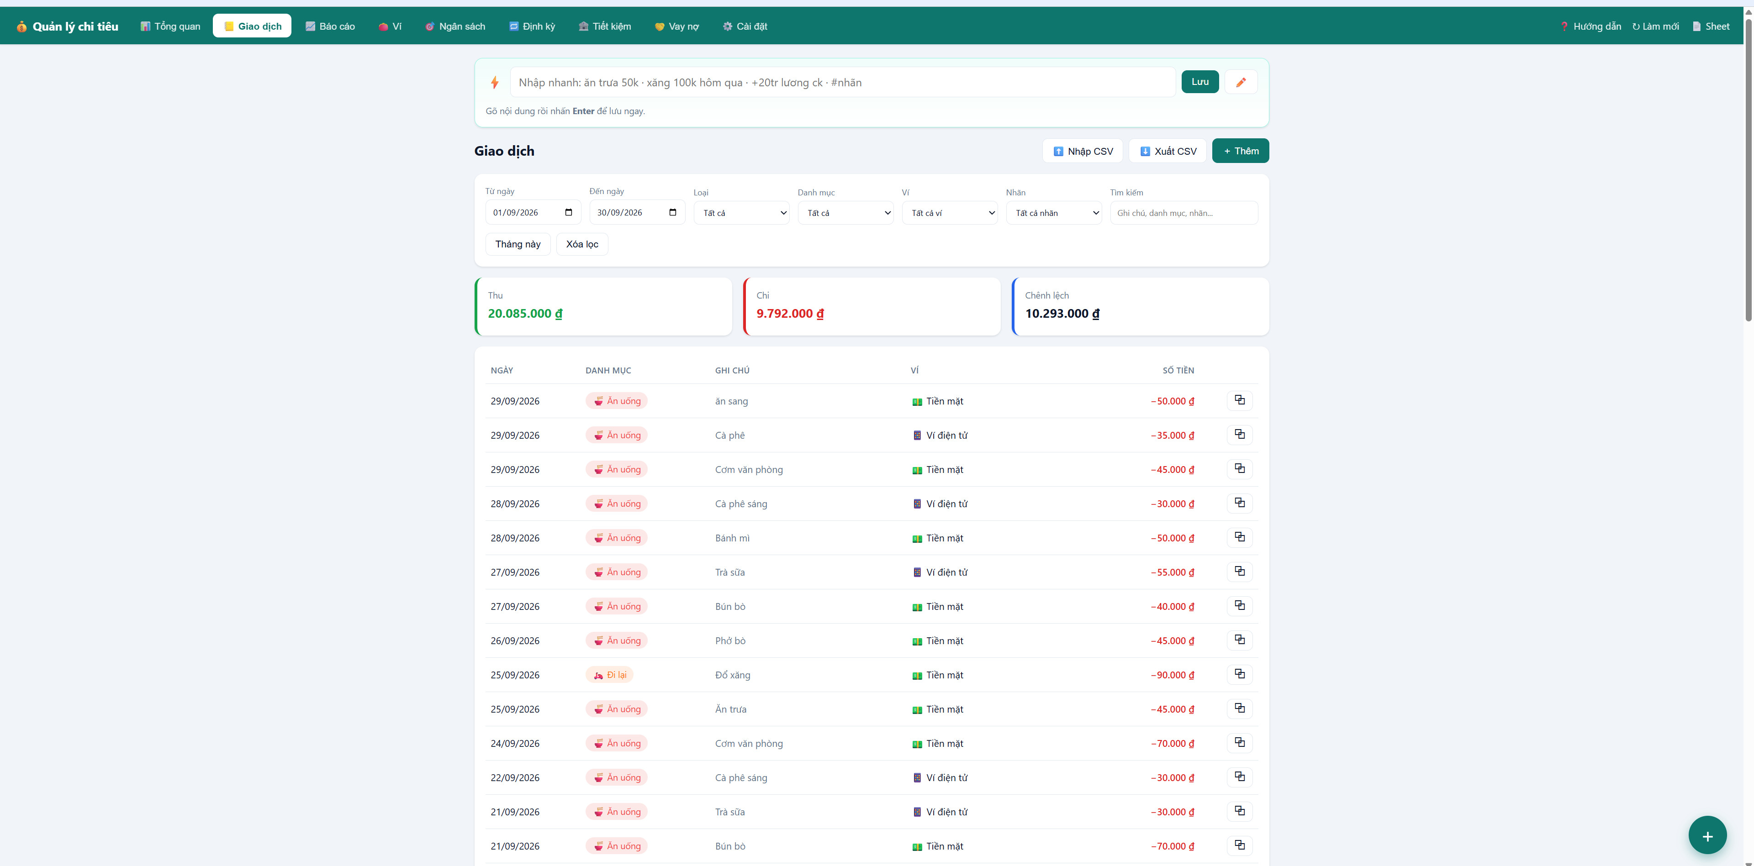Copy the Bánh mì transaction row
Viewport: 1754px width, 866px height.
(x=1239, y=537)
